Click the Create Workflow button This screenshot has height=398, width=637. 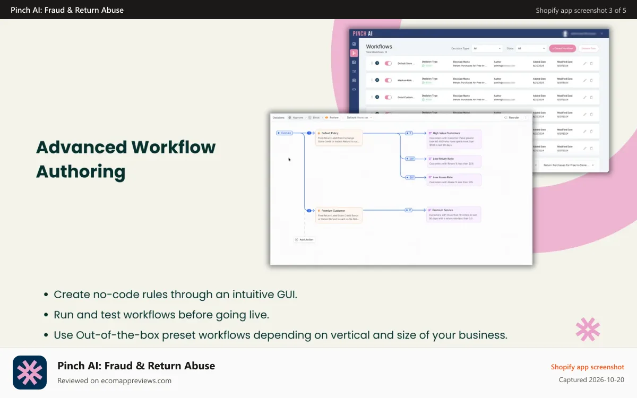562,48
